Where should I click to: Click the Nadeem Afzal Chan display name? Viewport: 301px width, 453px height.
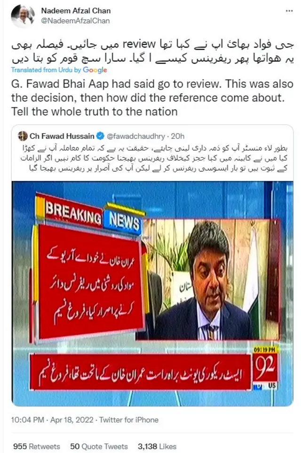[x=76, y=11]
